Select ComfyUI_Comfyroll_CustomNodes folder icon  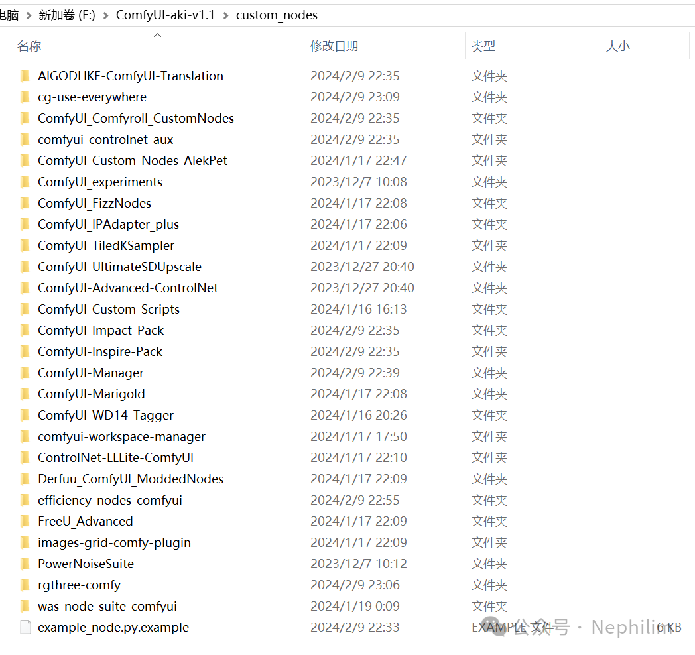click(x=25, y=118)
